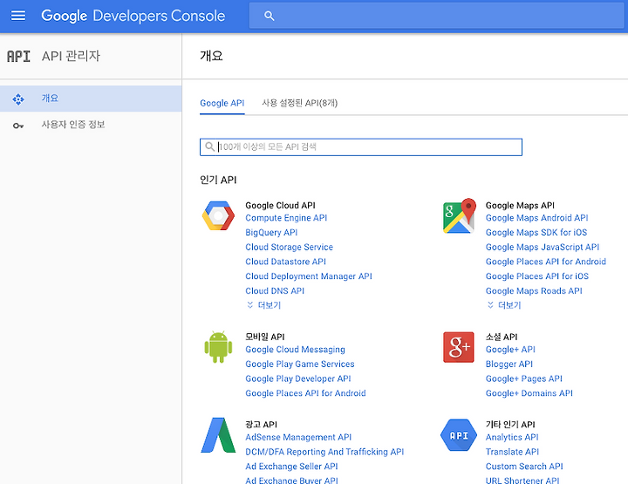
Task: Click the overview dots icon in sidebar
Action: (18, 99)
